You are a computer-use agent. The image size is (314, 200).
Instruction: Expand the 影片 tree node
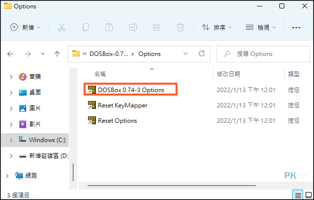pyautogui.click(x=11, y=124)
